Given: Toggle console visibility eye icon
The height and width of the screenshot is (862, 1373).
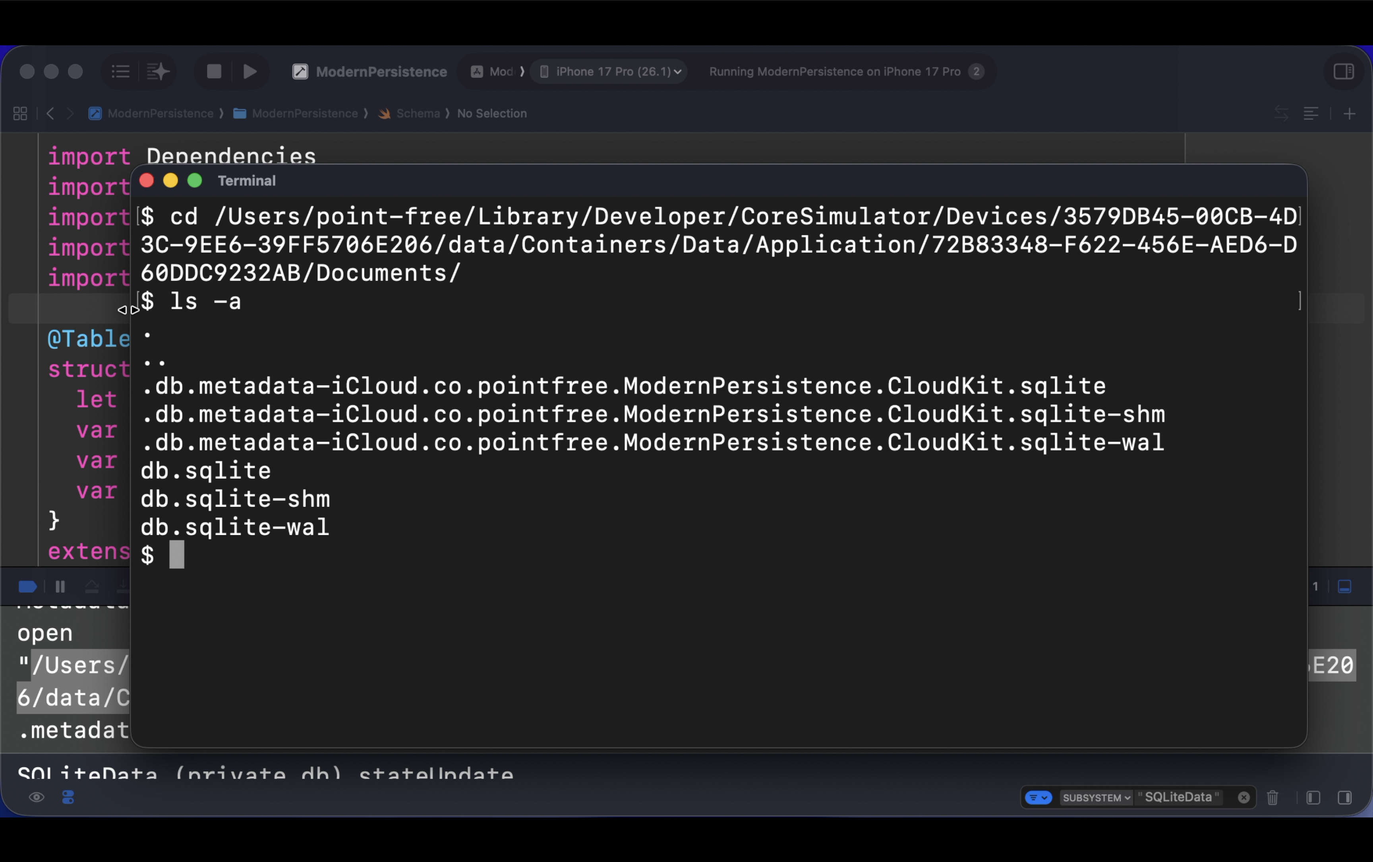Looking at the screenshot, I should [x=37, y=798].
